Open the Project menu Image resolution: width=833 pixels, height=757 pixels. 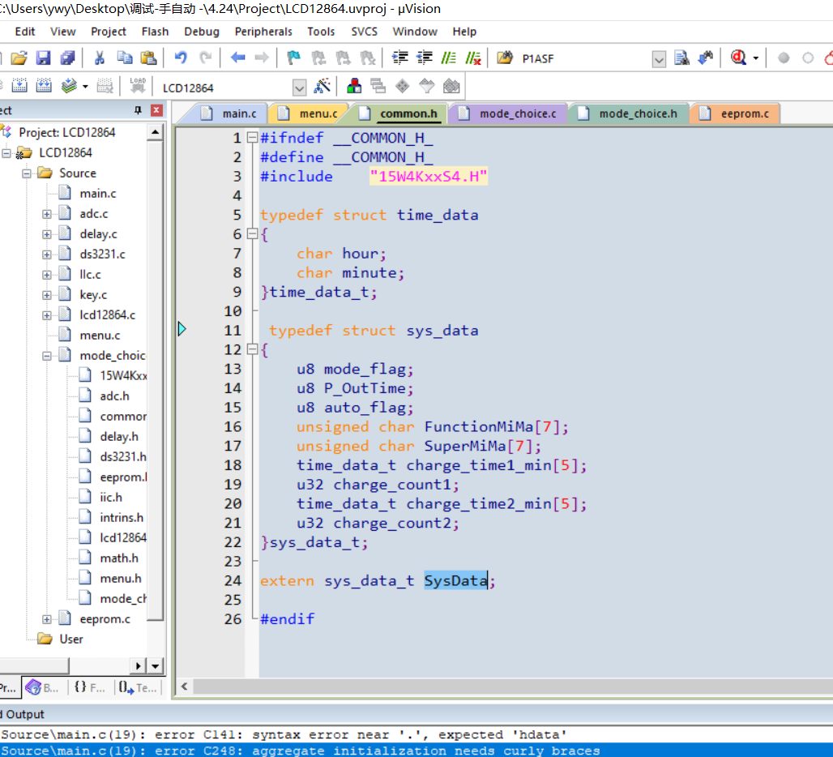(x=109, y=32)
